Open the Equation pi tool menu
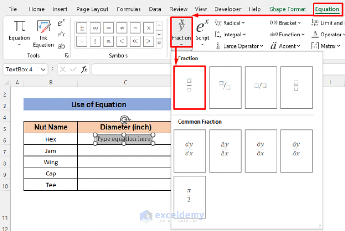The height and width of the screenshot is (231, 345). [19, 33]
